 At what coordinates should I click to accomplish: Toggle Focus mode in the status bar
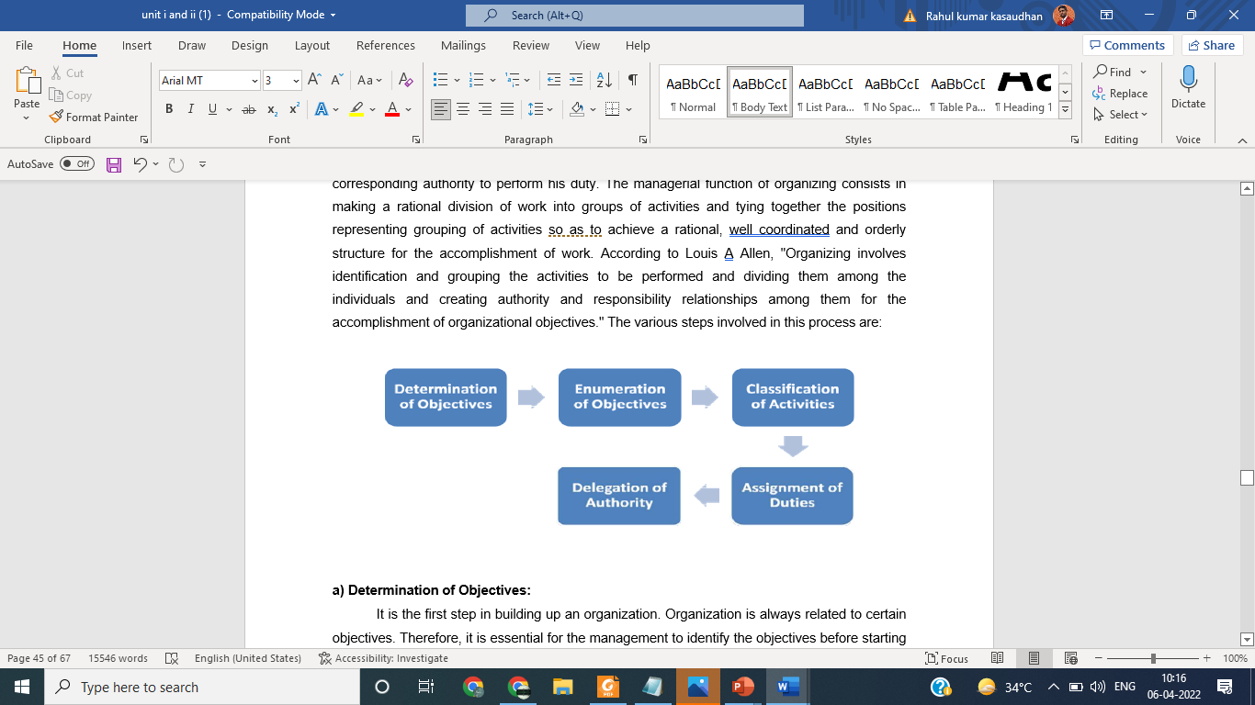(947, 658)
